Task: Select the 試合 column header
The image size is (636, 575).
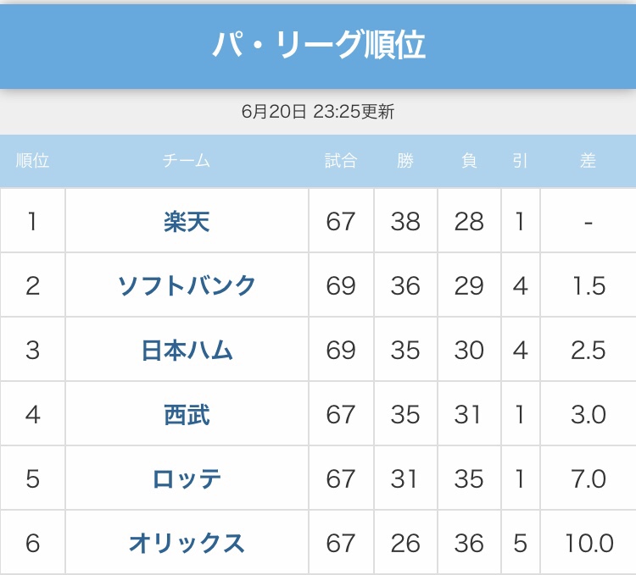Action: (x=341, y=161)
